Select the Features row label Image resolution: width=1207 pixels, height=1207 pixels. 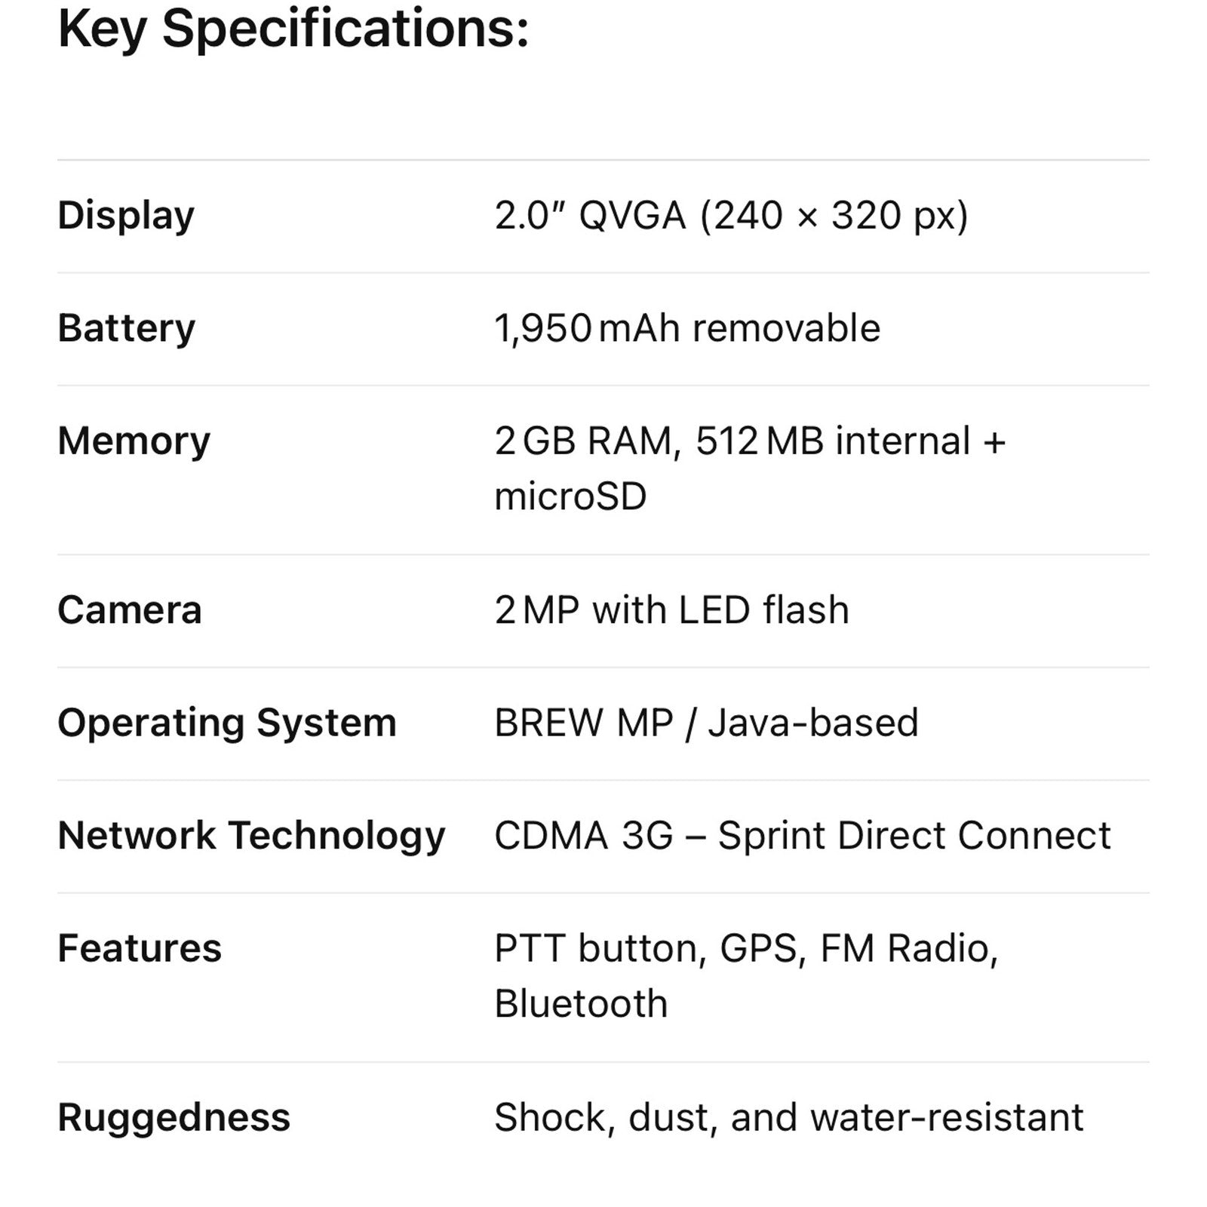click(140, 949)
